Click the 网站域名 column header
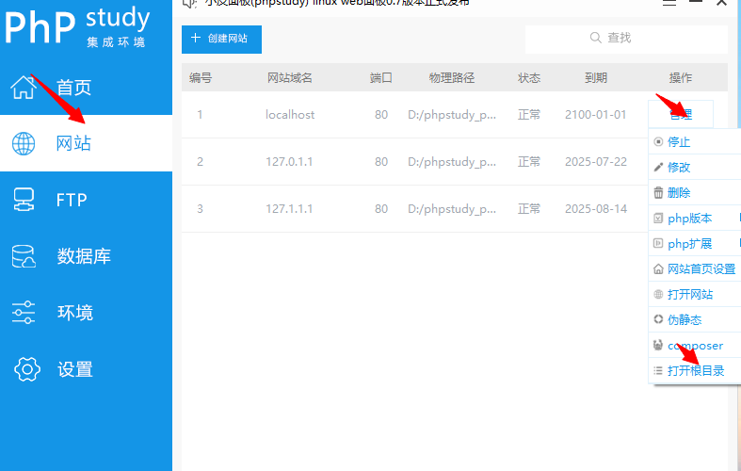The image size is (741, 471). (290, 77)
